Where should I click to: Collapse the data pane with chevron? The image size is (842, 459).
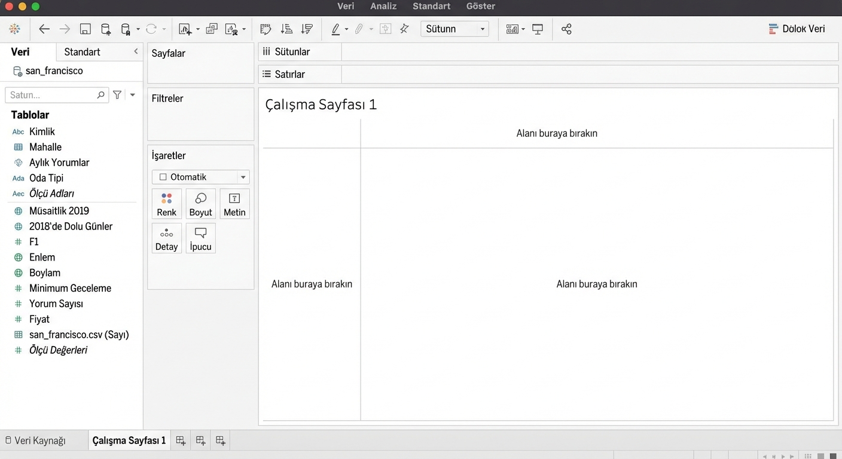pyautogui.click(x=136, y=52)
